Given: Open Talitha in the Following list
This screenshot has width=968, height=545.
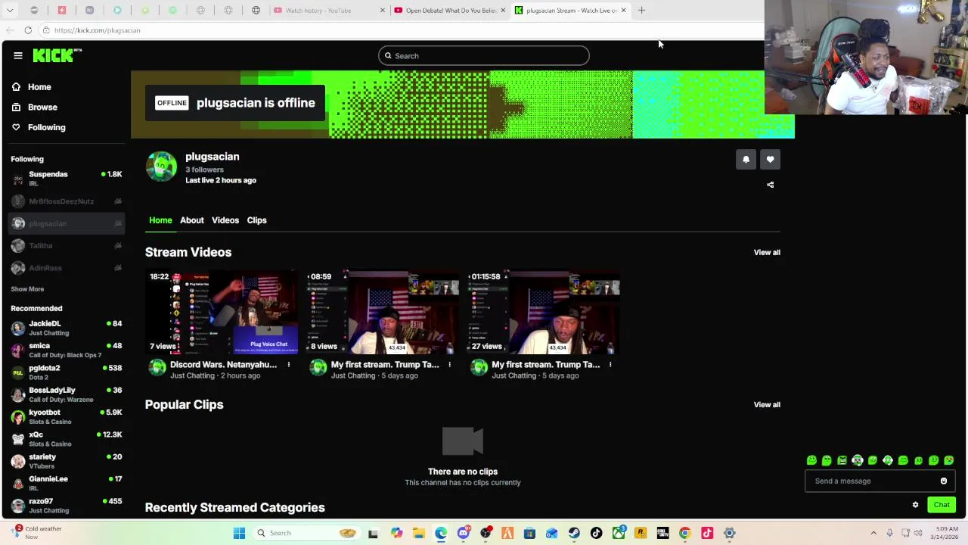Looking at the screenshot, I should (x=67, y=245).
